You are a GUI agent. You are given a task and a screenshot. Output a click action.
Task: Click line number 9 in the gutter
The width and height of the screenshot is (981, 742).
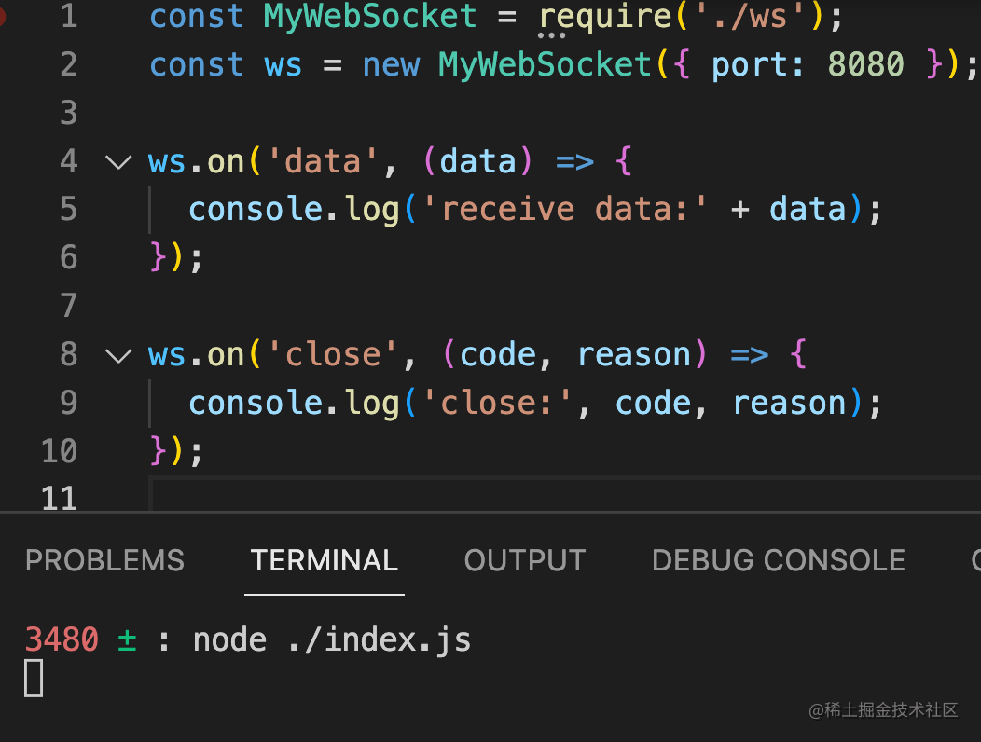tap(67, 403)
